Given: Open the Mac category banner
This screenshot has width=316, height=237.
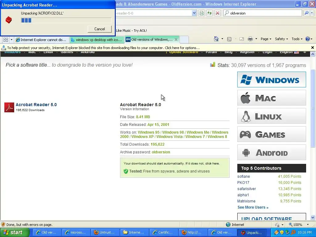Looking at the screenshot, I should click(272, 98).
